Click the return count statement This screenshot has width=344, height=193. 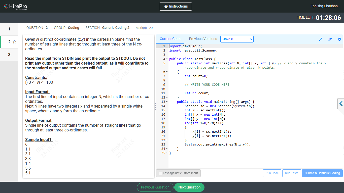(x=197, y=93)
